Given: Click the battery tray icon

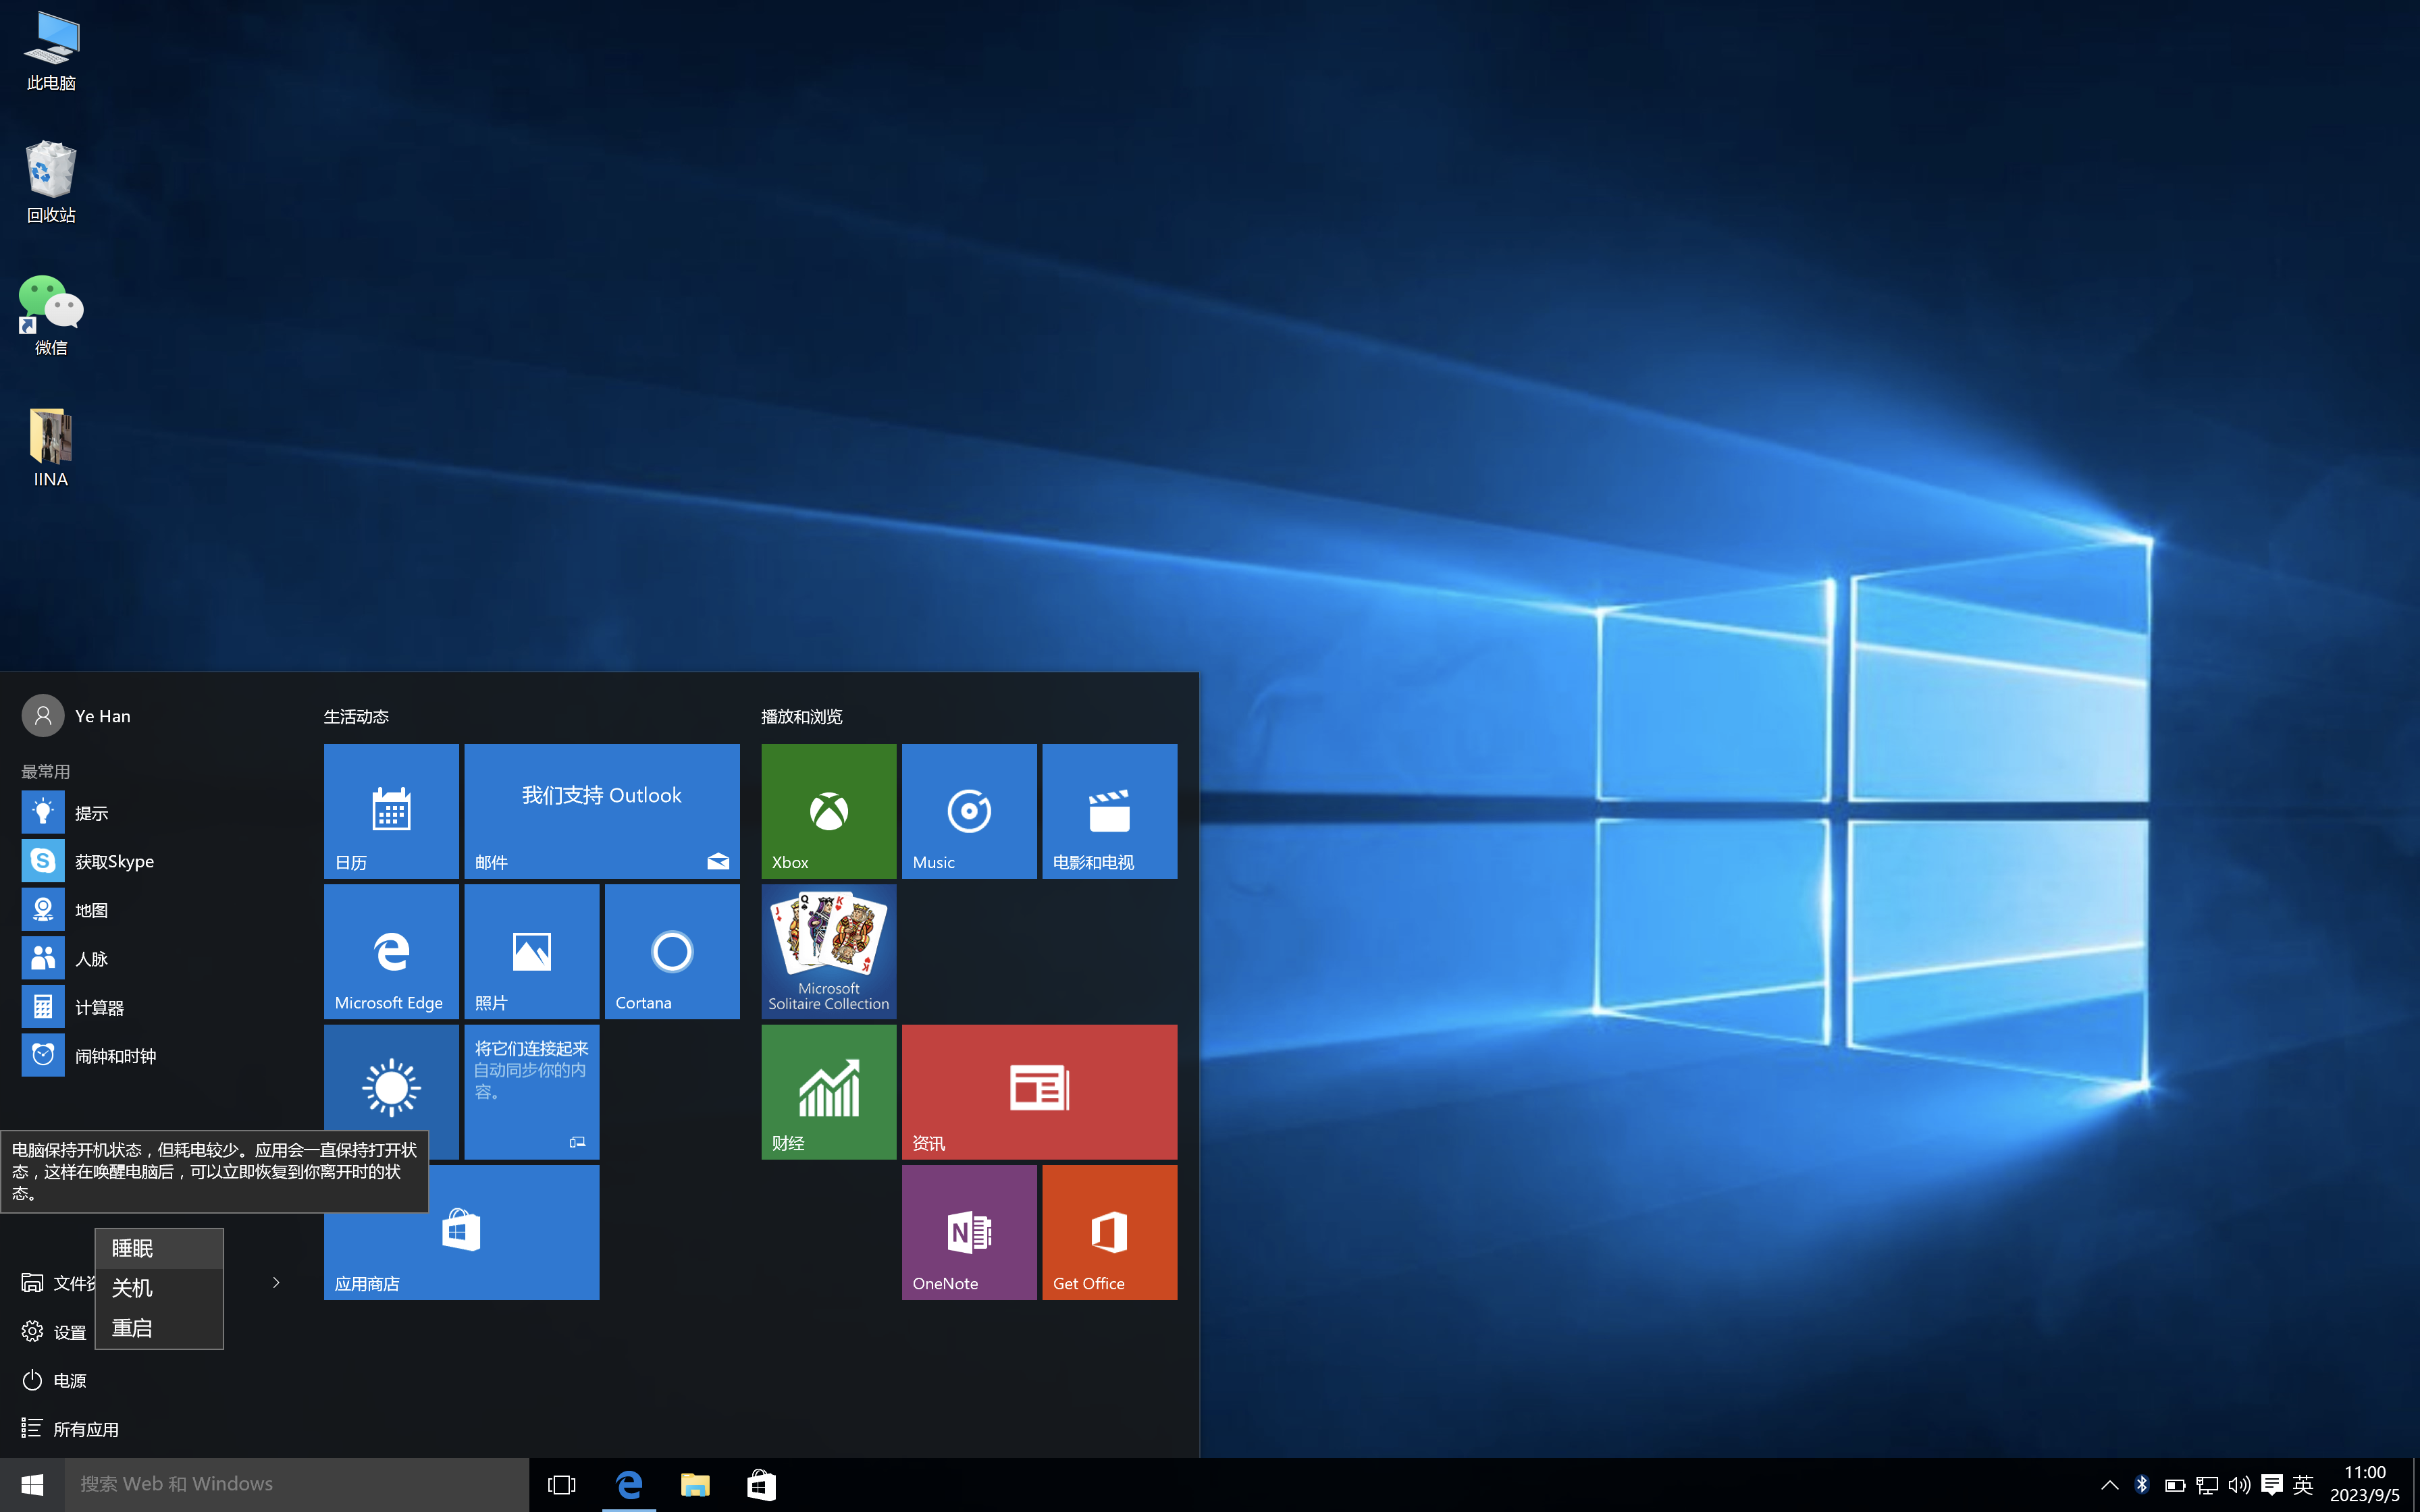Looking at the screenshot, I should click(2175, 1485).
